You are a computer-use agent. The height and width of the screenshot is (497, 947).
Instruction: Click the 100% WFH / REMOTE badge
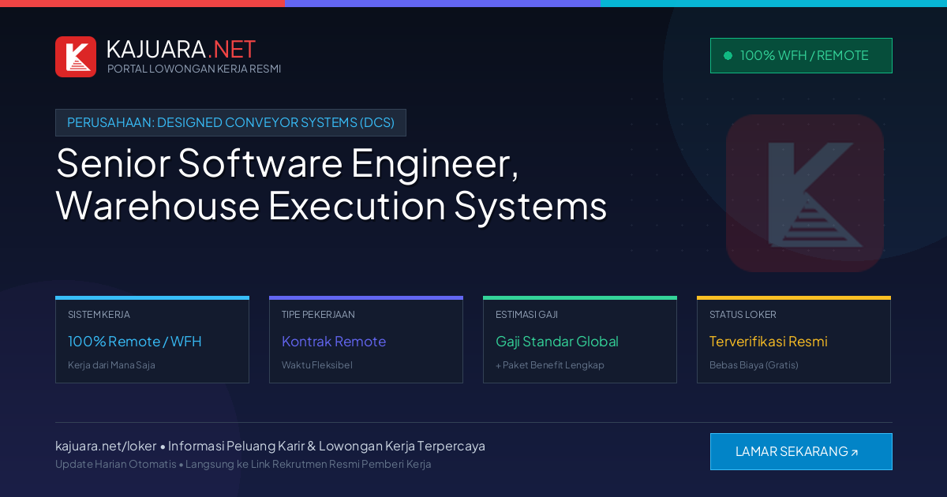point(801,55)
